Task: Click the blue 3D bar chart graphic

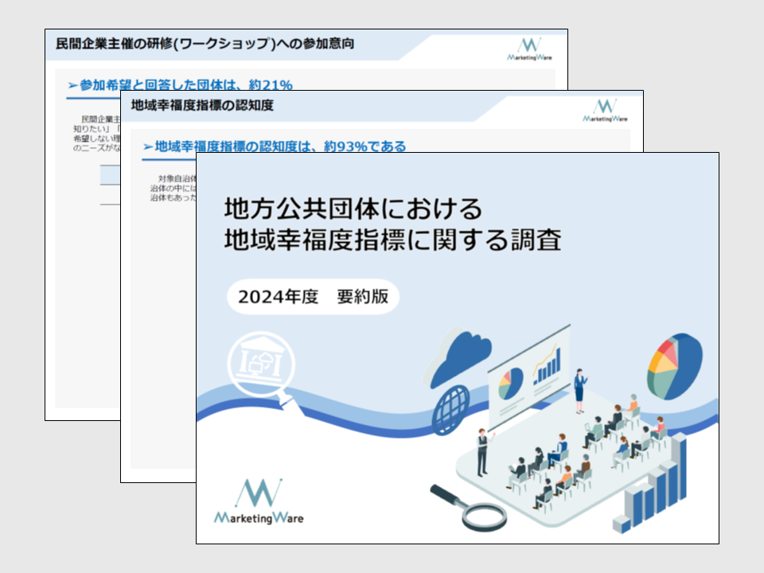Action: click(654, 485)
